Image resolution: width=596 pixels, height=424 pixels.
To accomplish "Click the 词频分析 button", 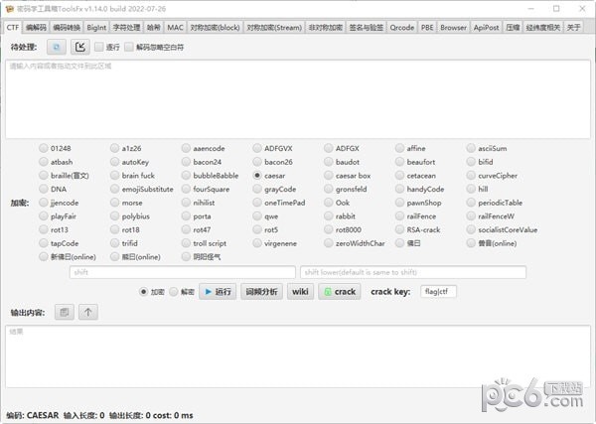I will (x=262, y=292).
